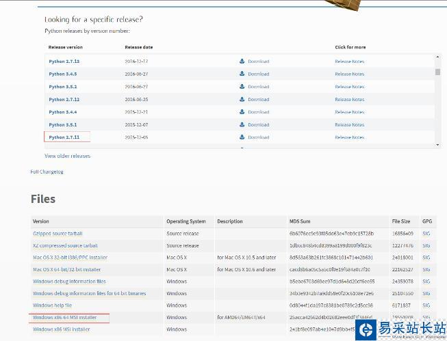Viewport: 447px width, 341px height.
Task: Open Python 3.4.5 release link
Action: (63, 74)
